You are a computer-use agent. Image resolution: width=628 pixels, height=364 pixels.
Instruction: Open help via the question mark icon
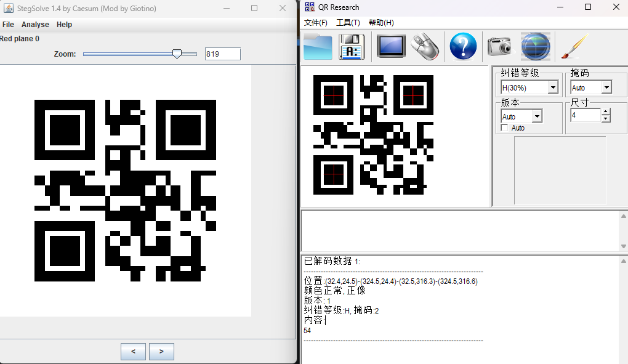coord(462,46)
